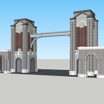Viewport: 104px width, 104px height.
Task: Select the dark roof cap of the left tower
Action: [x=24, y=20]
